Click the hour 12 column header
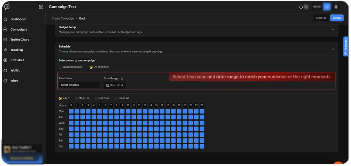Screen dimensions: 351x166 tap(139, 105)
